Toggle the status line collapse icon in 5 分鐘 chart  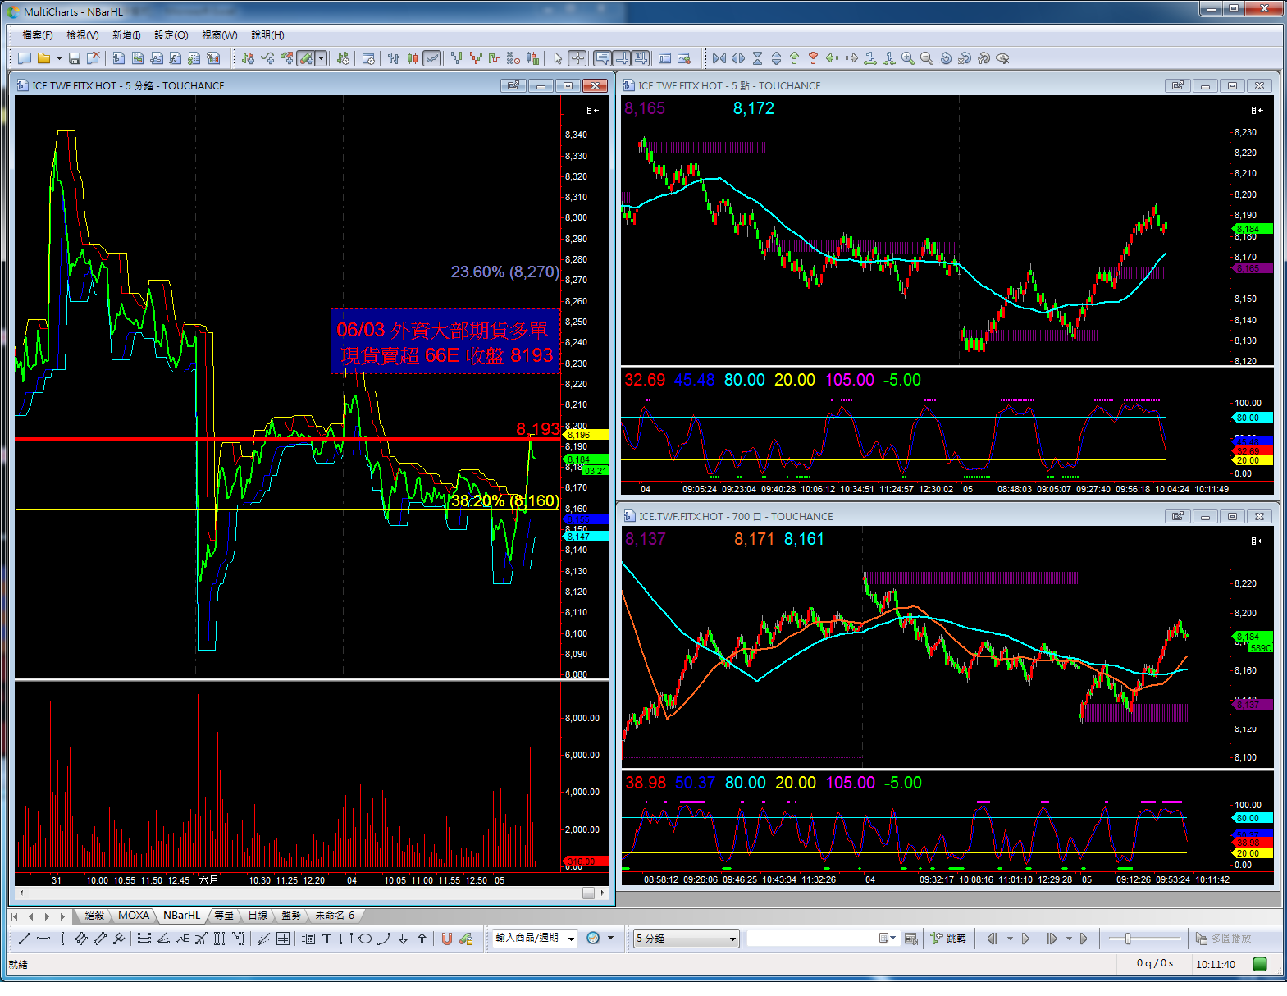click(x=592, y=110)
